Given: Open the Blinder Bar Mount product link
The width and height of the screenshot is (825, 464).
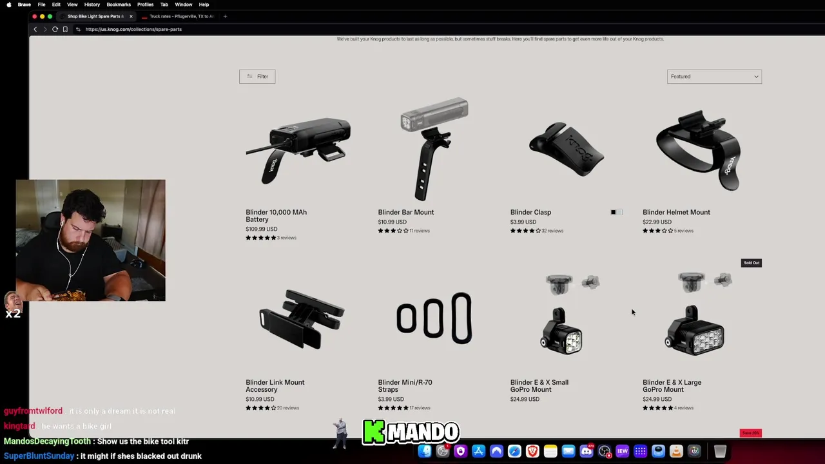Looking at the screenshot, I should (406, 212).
